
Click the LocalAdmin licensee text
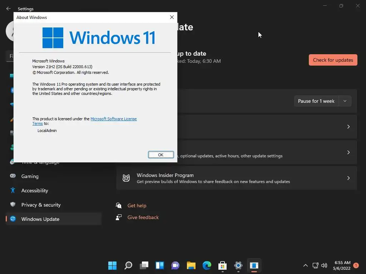coord(47,131)
